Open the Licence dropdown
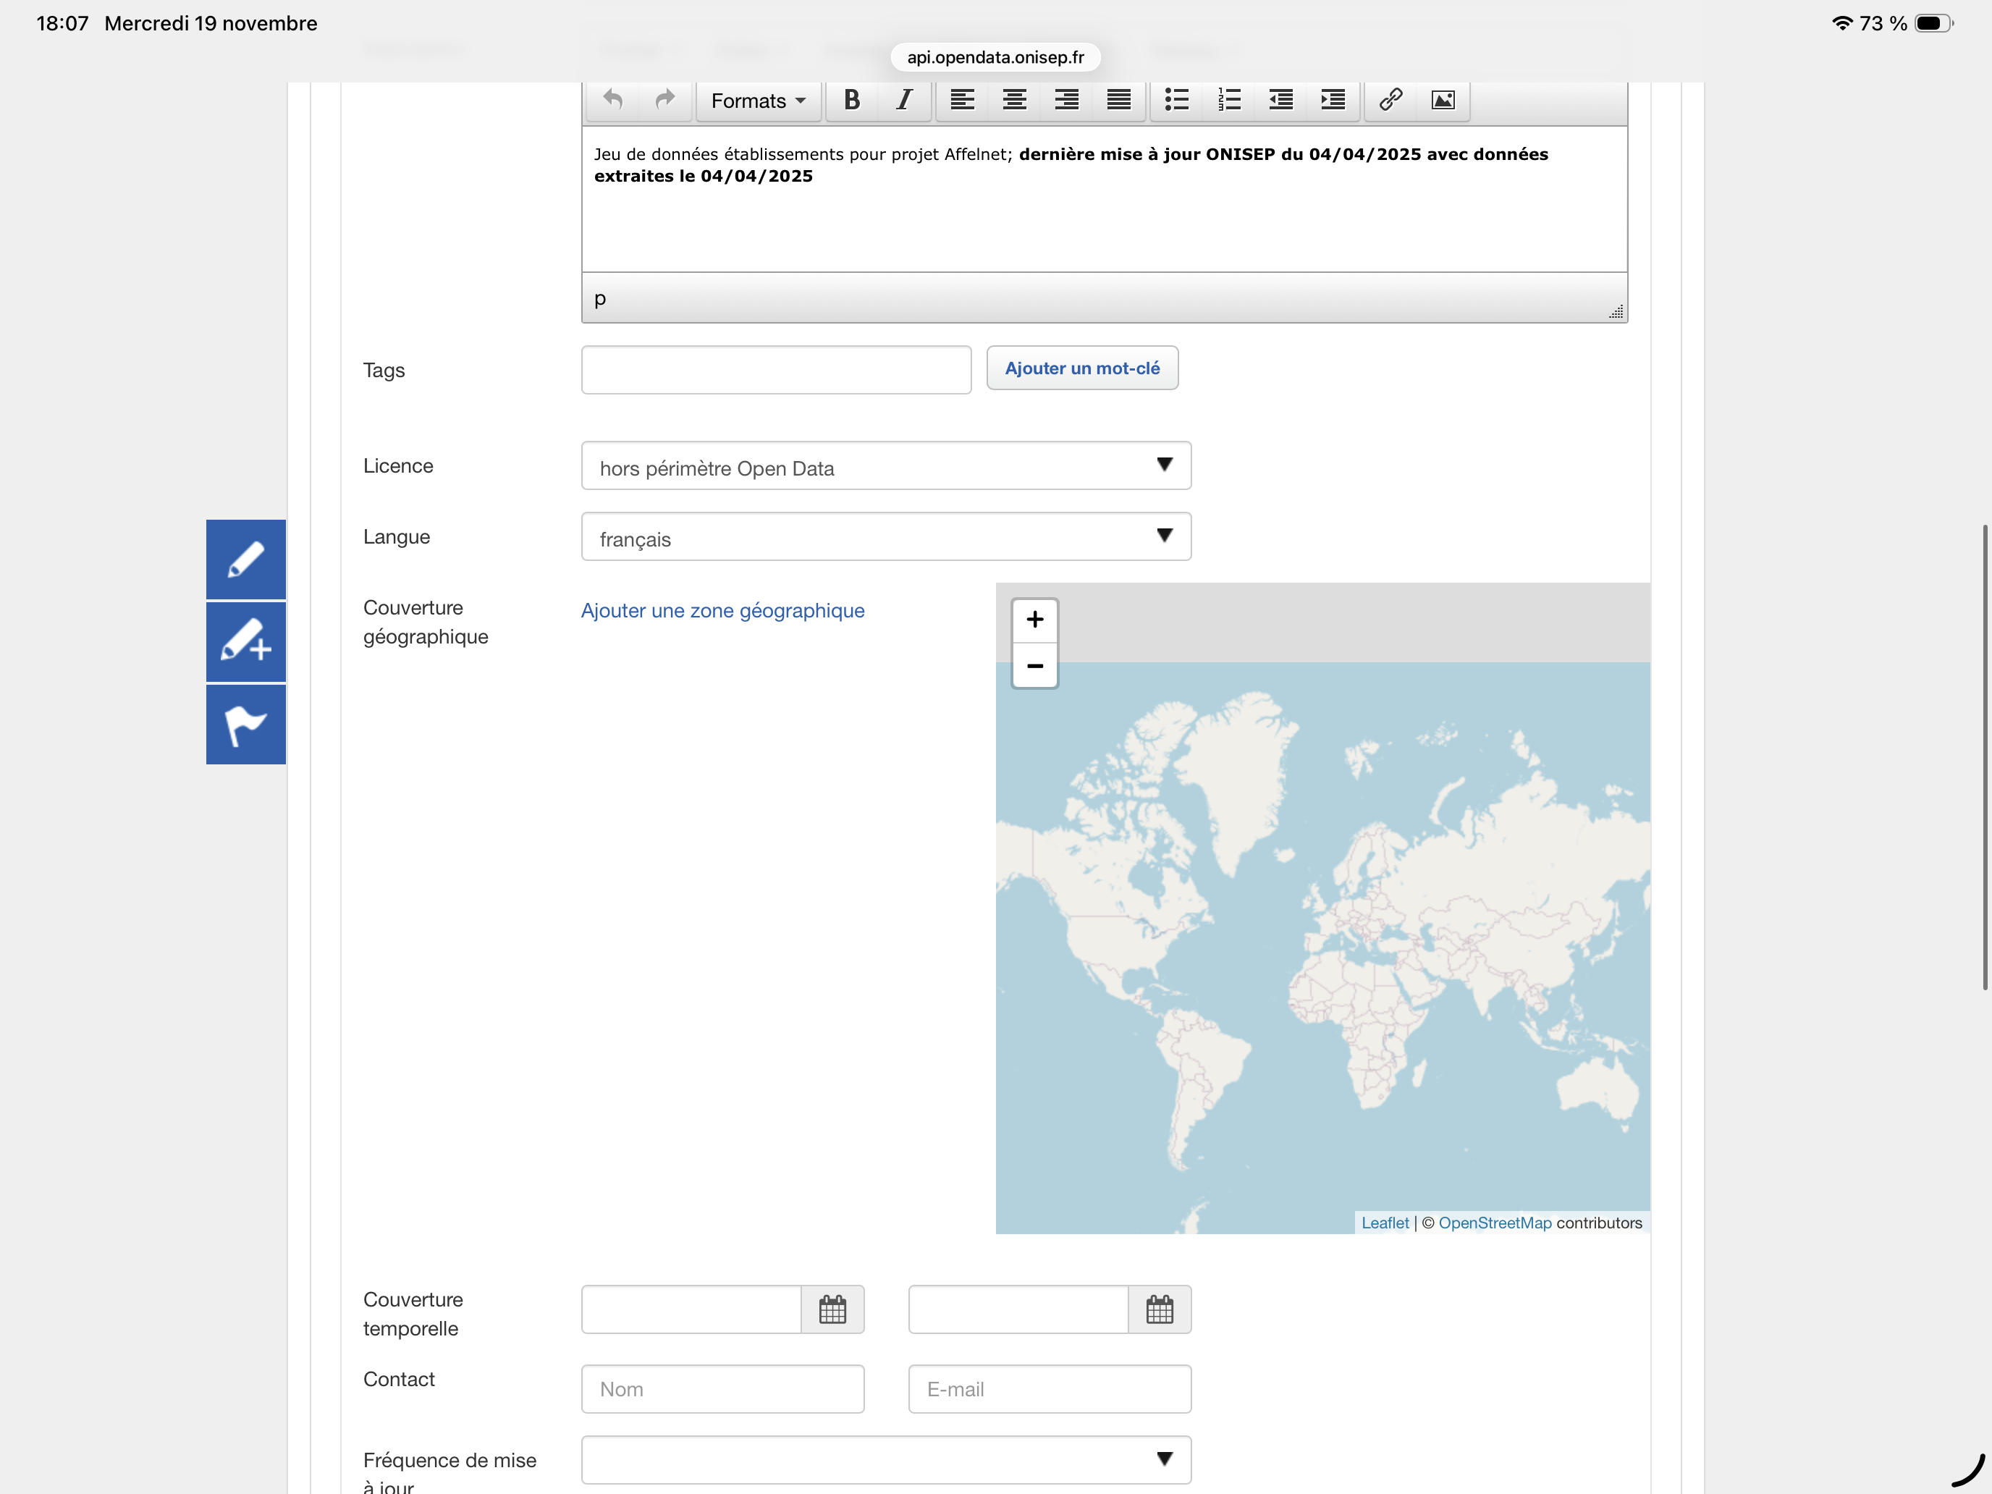Image resolution: width=1992 pixels, height=1494 pixels. point(885,465)
